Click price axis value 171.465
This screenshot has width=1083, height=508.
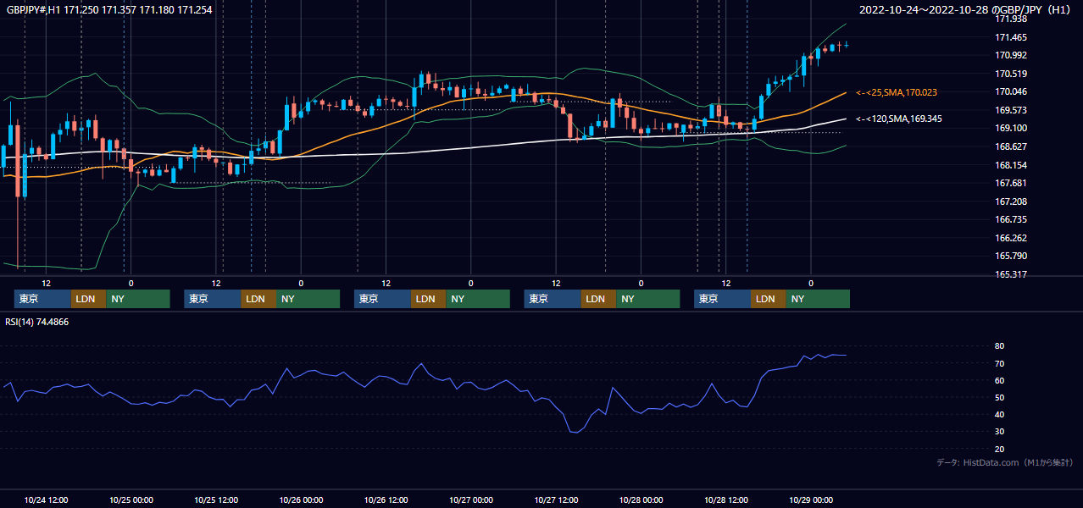point(1011,37)
